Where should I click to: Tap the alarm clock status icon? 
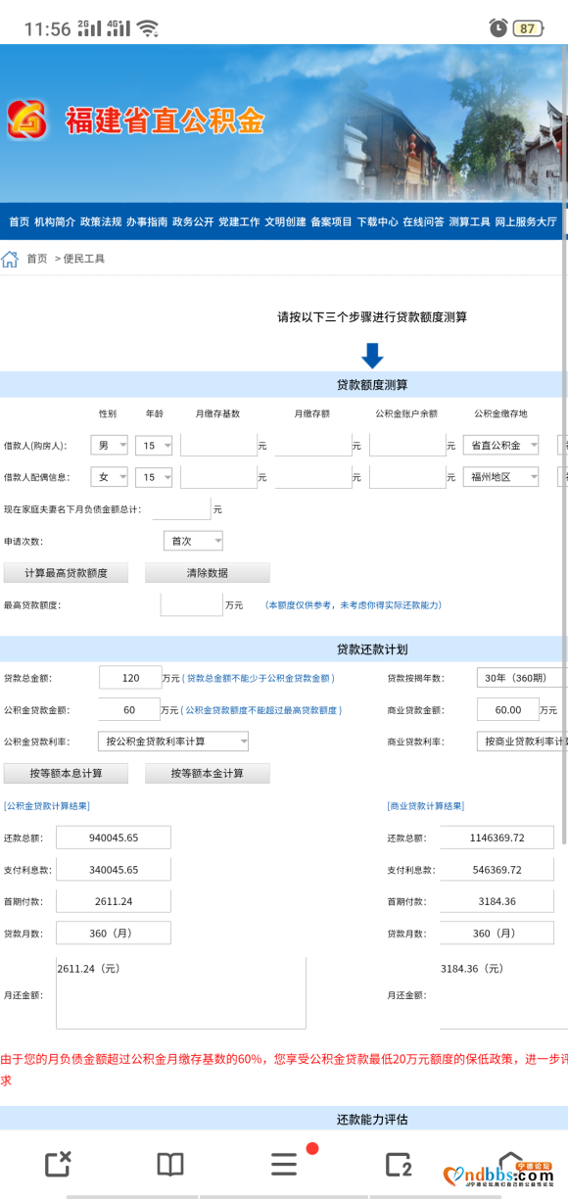(498, 28)
